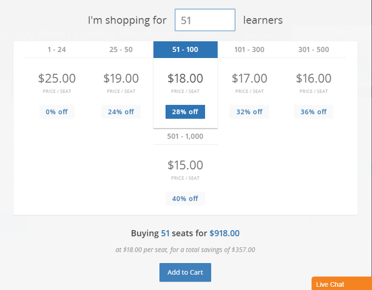This screenshot has width=372, height=290.
Task: Click the $19.00 price per seat
Action: click(121, 78)
